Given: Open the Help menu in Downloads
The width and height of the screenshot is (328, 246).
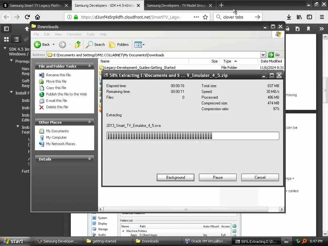Looking at the screenshot, I should [103, 34].
